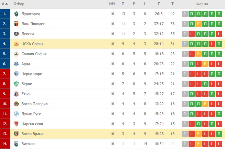Sort standings by Т points column

[172, 4]
